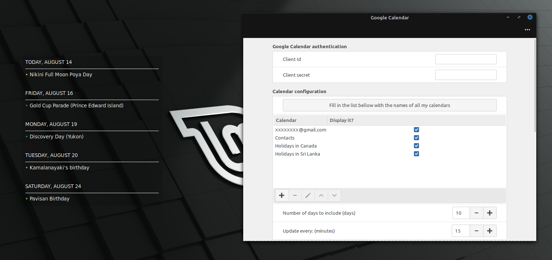Remove selected calendar with minus icon
This screenshot has width=552, height=260.
click(x=295, y=195)
